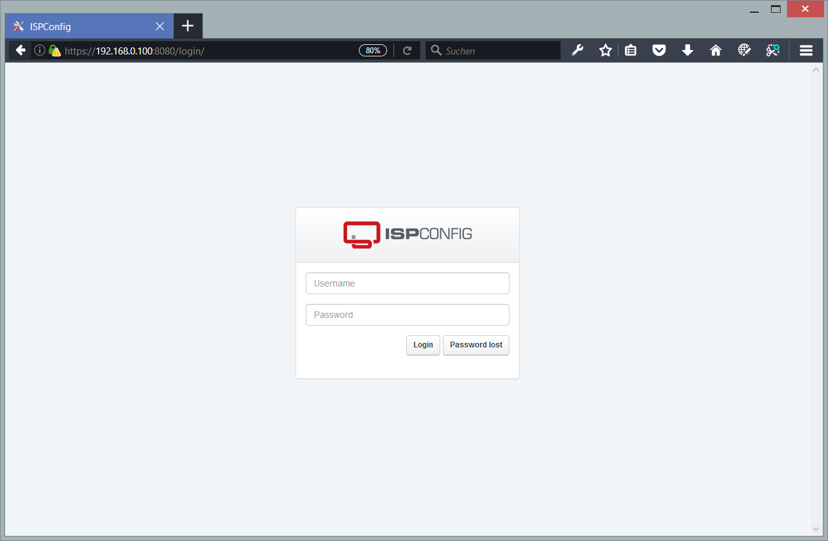Viewport: 828px width, 541px height.
Task: Close the browser window
Action: pos(806,9)
